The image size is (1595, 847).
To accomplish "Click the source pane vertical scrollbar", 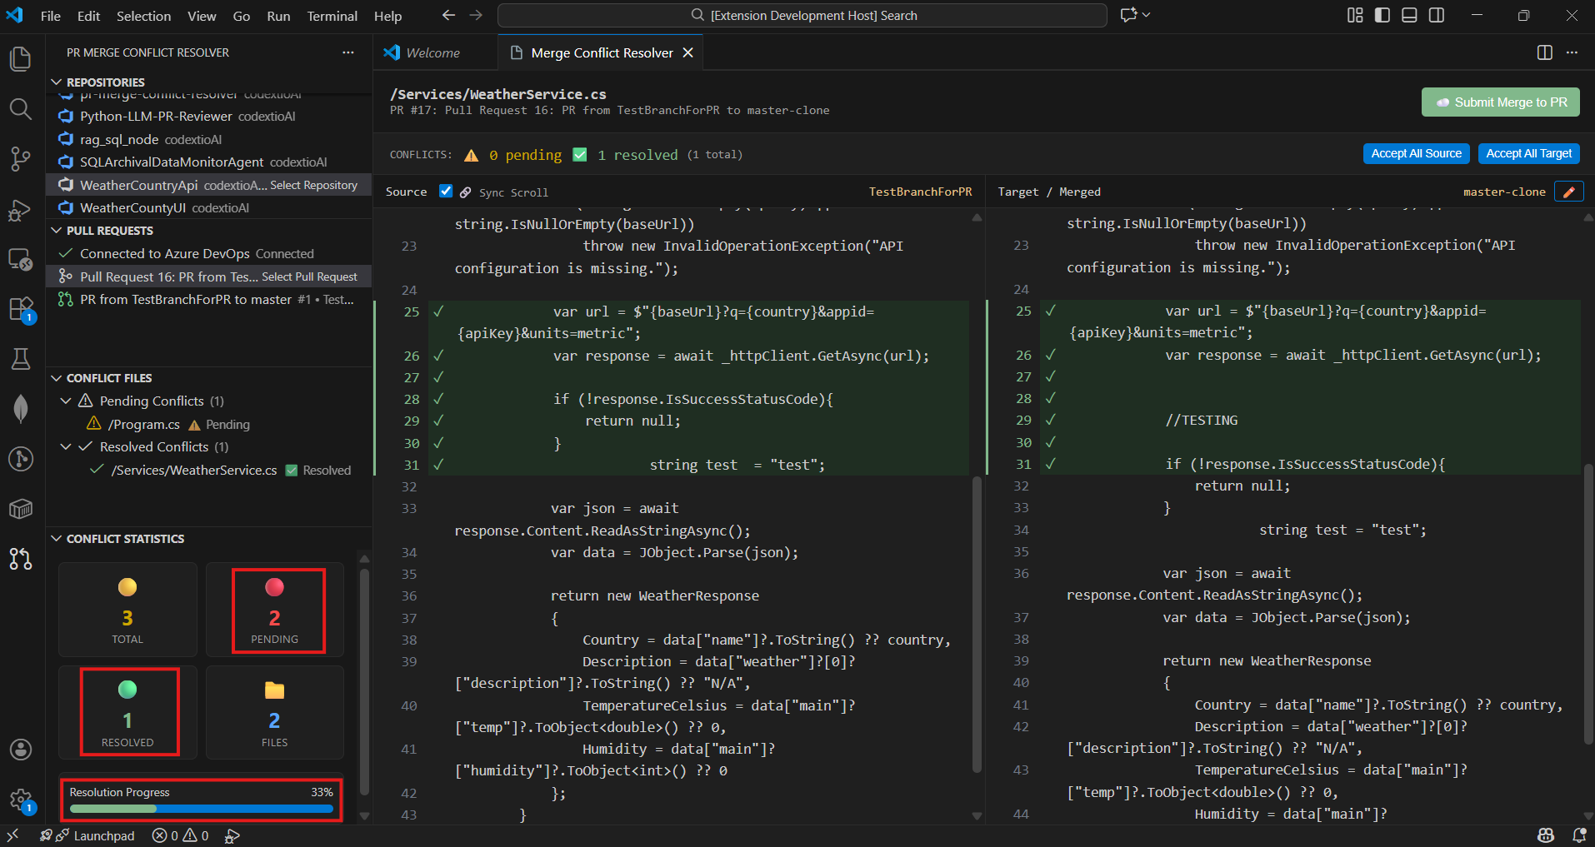I will tap(977, 625).
